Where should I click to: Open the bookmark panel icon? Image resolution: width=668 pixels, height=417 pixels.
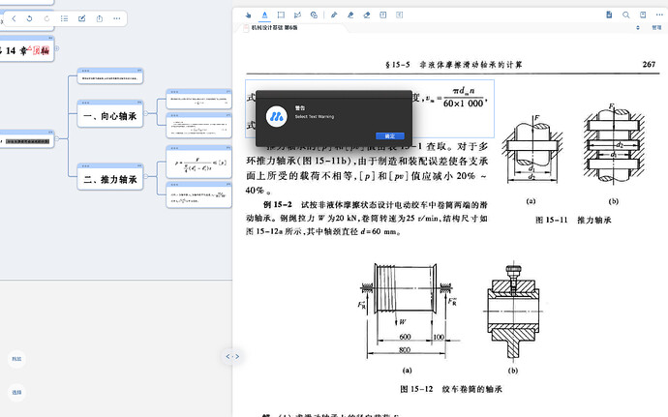[x=643, y=15]
